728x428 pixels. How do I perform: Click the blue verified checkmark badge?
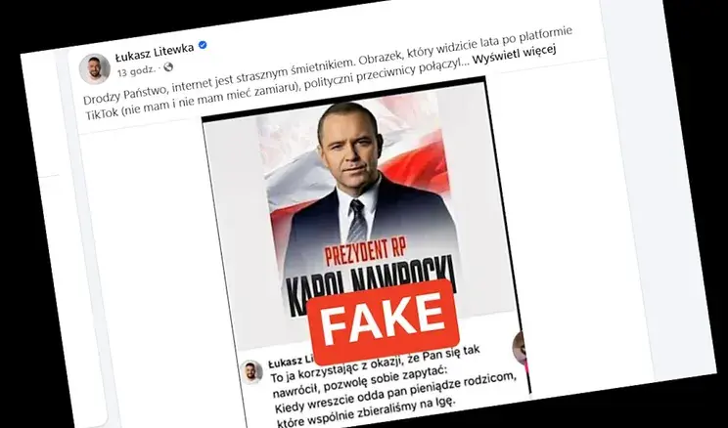coord(203,46)
